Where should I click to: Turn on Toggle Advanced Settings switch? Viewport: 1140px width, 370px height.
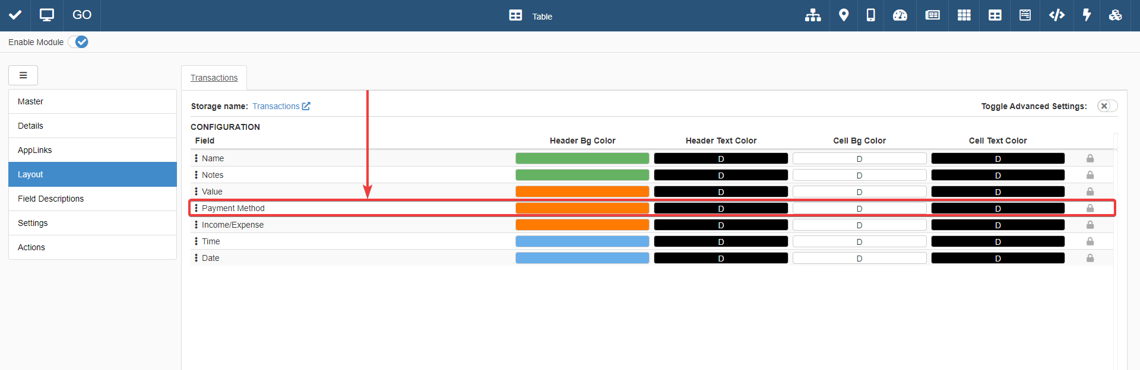1107,106
